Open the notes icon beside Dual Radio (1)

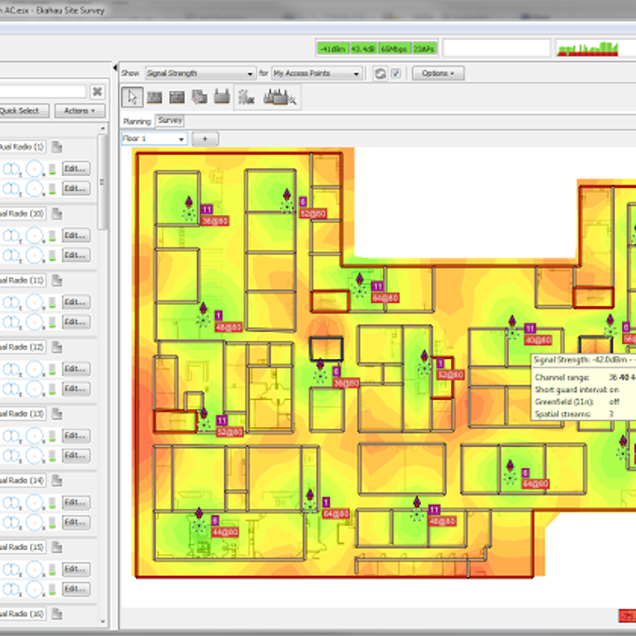57,147
